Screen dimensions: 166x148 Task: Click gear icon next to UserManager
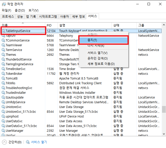pos(3,131)
